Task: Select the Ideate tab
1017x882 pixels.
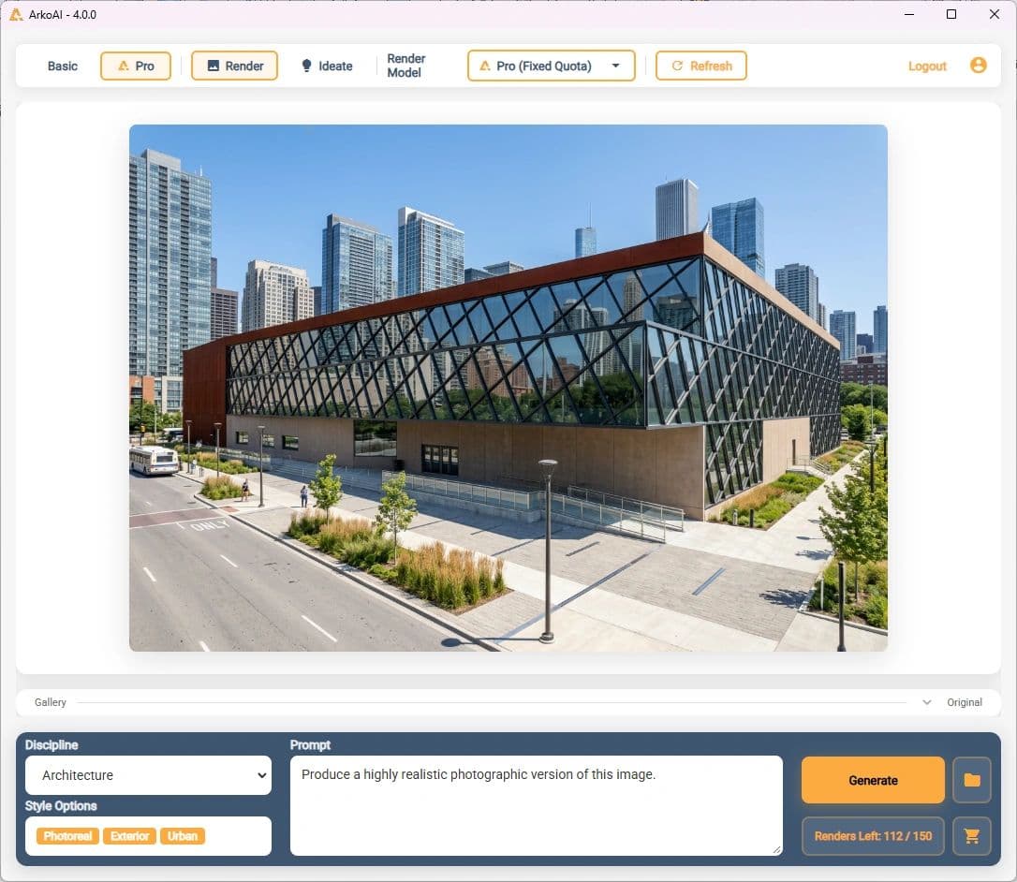Action: click(x=327, y=66)
